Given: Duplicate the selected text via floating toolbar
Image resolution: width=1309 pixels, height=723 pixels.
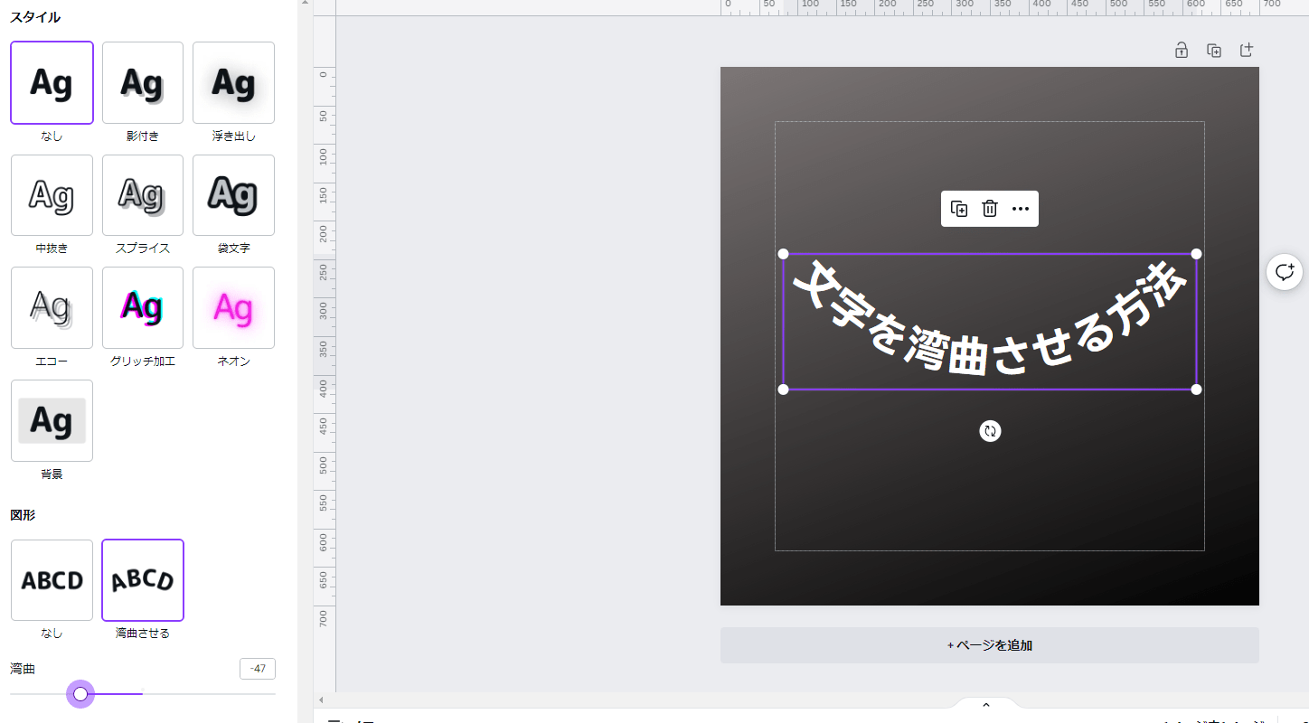Looking at the screenshot, I should pyautogui.click(x=959, y=209).
